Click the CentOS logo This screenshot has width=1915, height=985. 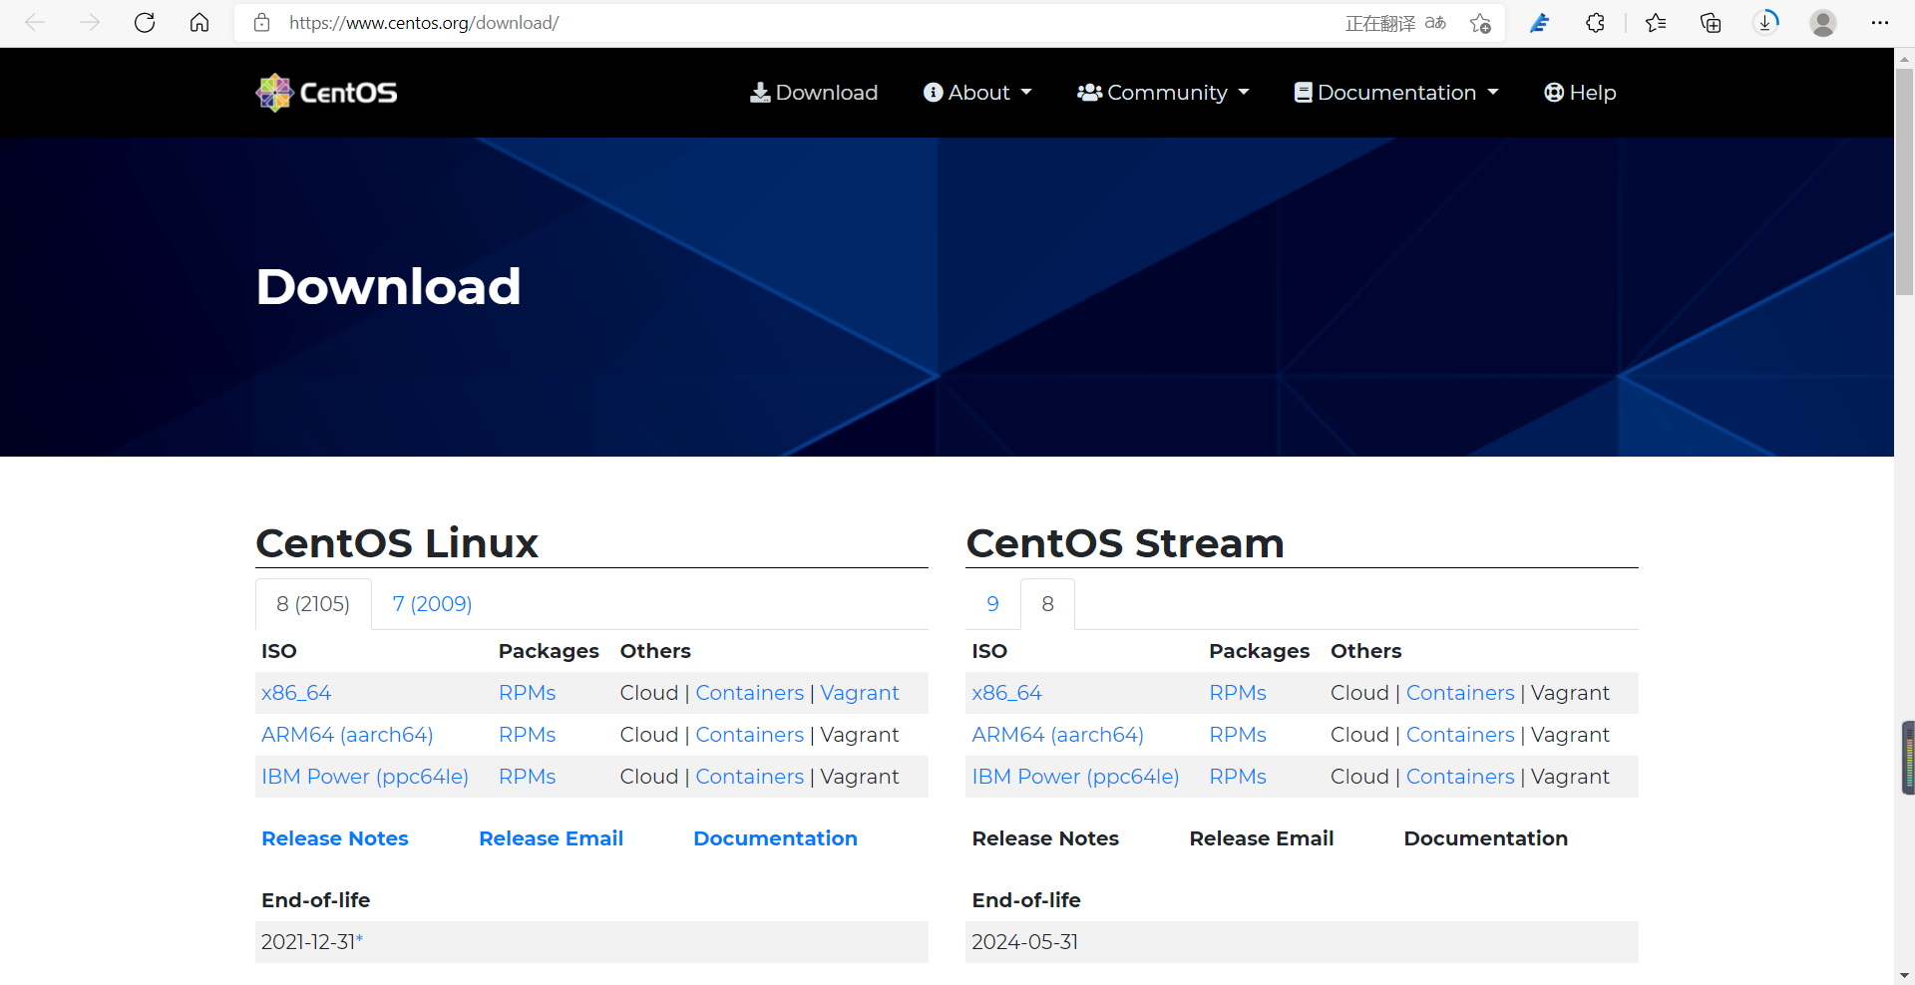(x=326, y=93)
